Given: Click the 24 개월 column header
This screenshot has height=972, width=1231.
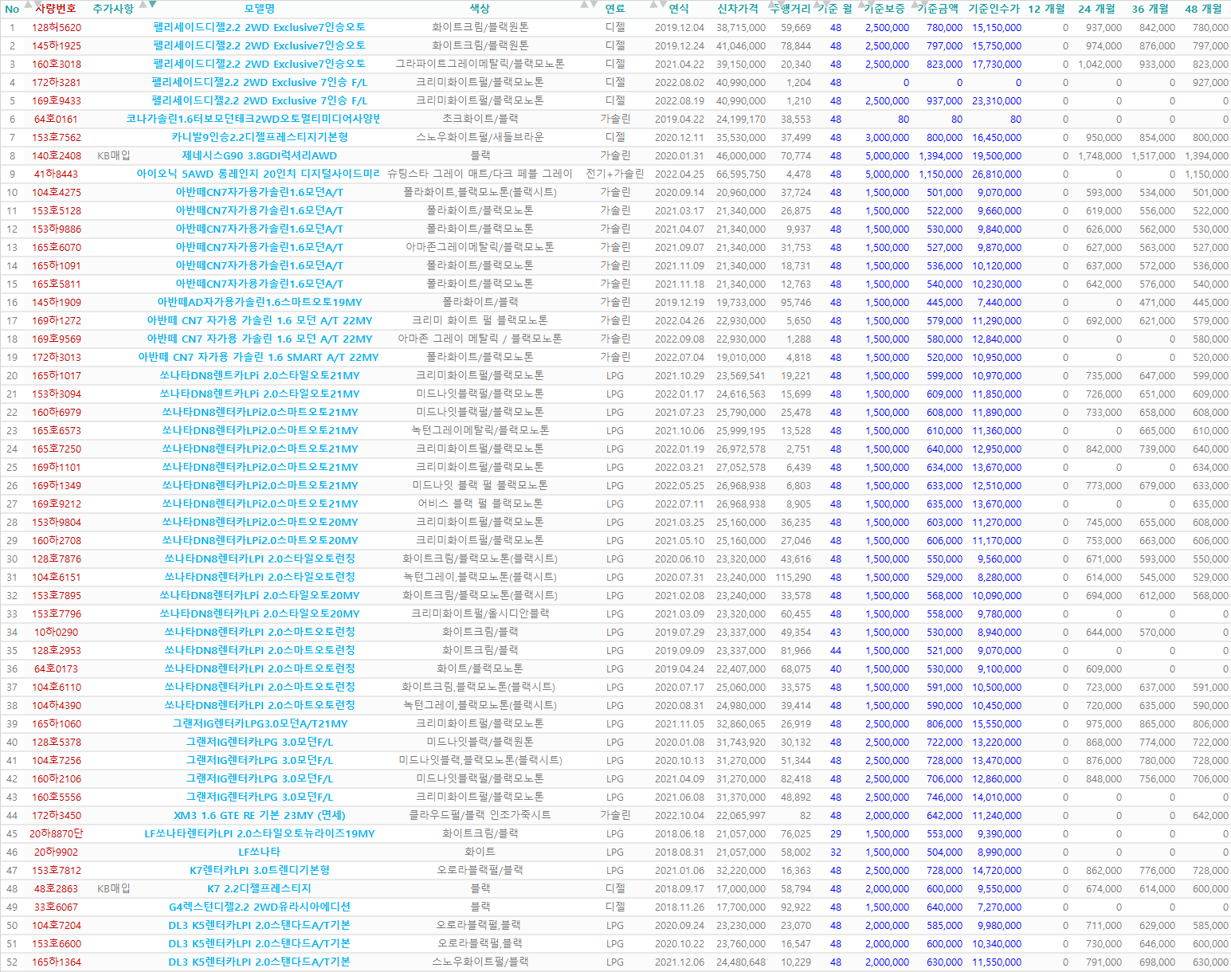Looking at the screenshot, I should tap(1097, 9).
